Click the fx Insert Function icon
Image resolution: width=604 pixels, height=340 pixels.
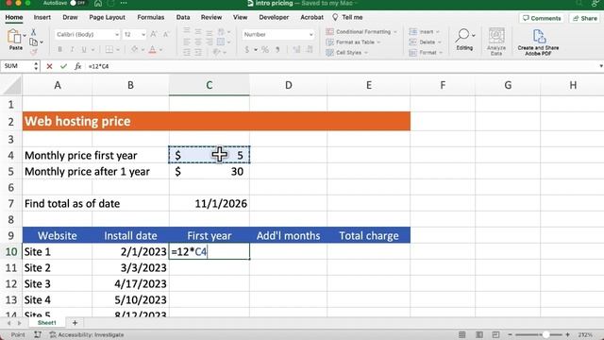click(77, 66)
